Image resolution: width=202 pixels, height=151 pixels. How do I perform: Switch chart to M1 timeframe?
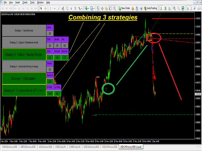pyautogui.click(x=3, y=8)
